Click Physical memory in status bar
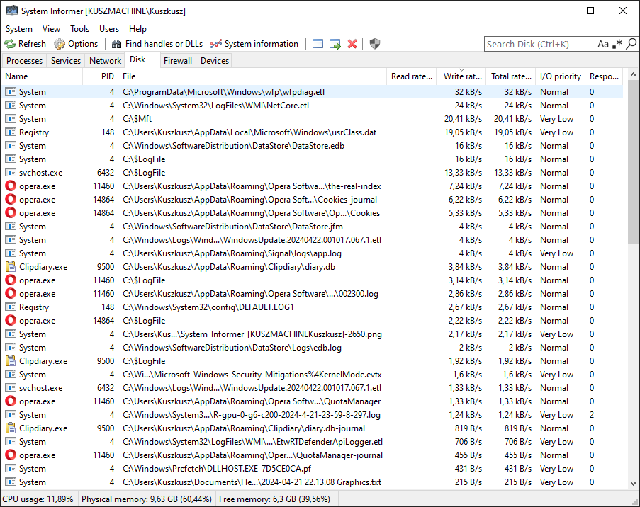Viewport: 640px width, 507px height. coord(147,499)
